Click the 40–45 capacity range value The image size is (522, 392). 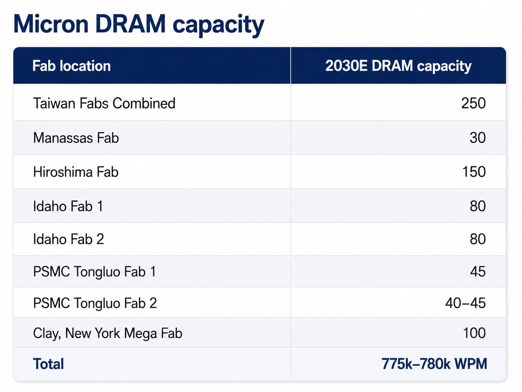pos(465,303)
